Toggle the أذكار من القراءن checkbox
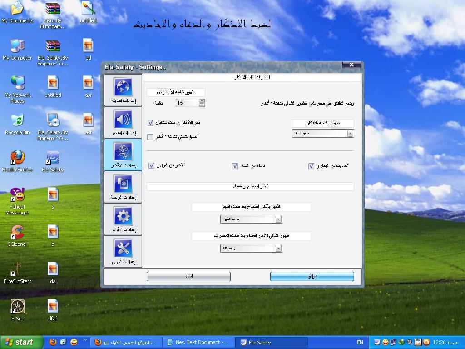The width and height of the screenshot is (465, 349). tap(151, 165)
